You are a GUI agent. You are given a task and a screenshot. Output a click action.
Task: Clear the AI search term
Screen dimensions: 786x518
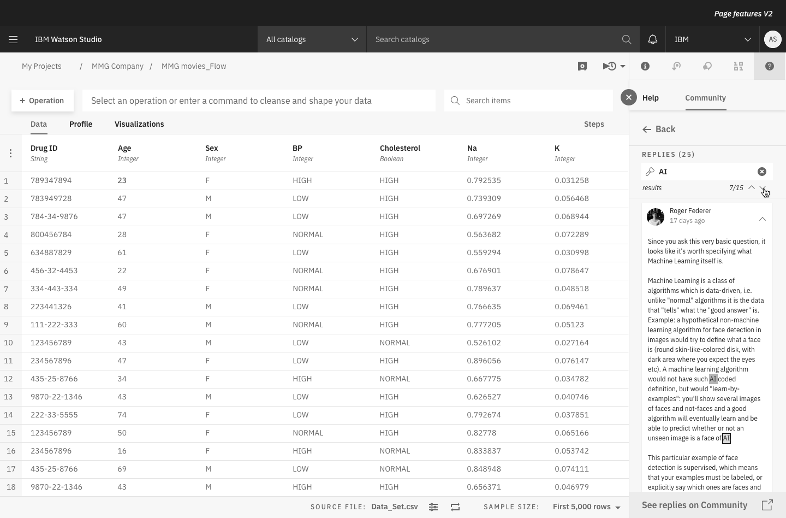pos(761,172)
